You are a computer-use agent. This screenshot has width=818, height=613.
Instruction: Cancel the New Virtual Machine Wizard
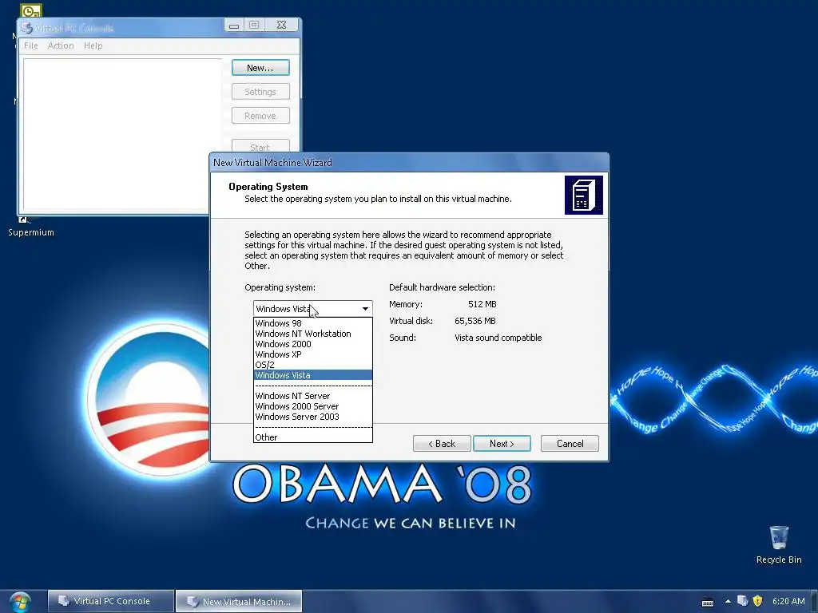[x=570, y=444]
